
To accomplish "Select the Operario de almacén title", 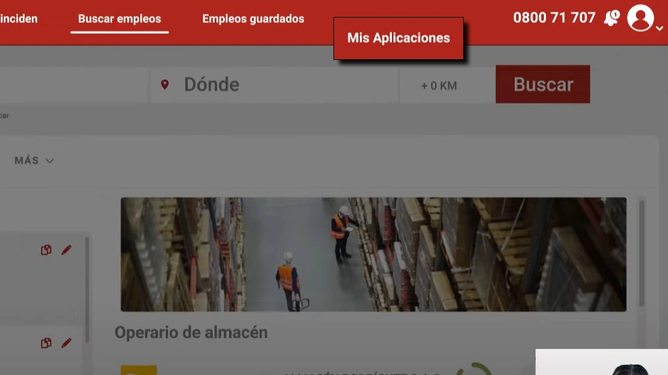I will (x=191, y=333).
